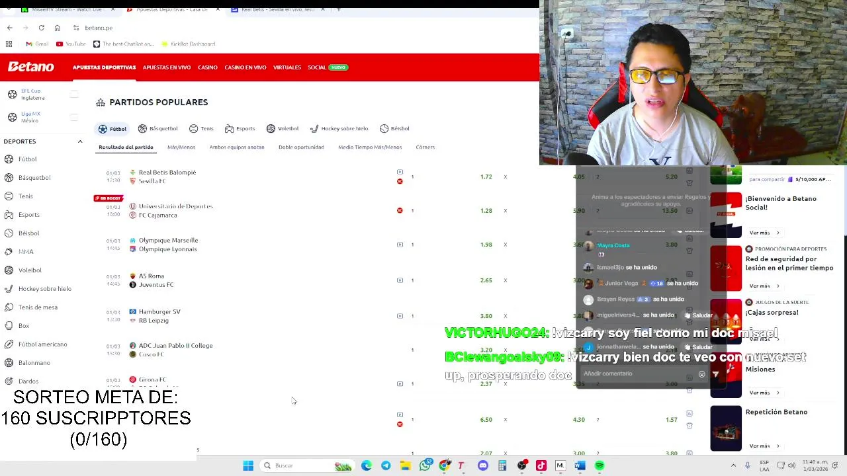
Task: Open Béisbol in the sports sidebar
Action: click(29, 233)
